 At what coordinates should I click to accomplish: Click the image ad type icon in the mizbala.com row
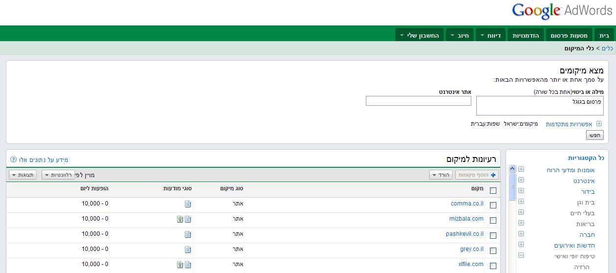coord(180,219)
